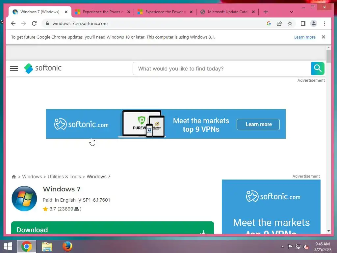Screen dimensions: 337x253
Task: Click the network tray icon
Action: 298,246
